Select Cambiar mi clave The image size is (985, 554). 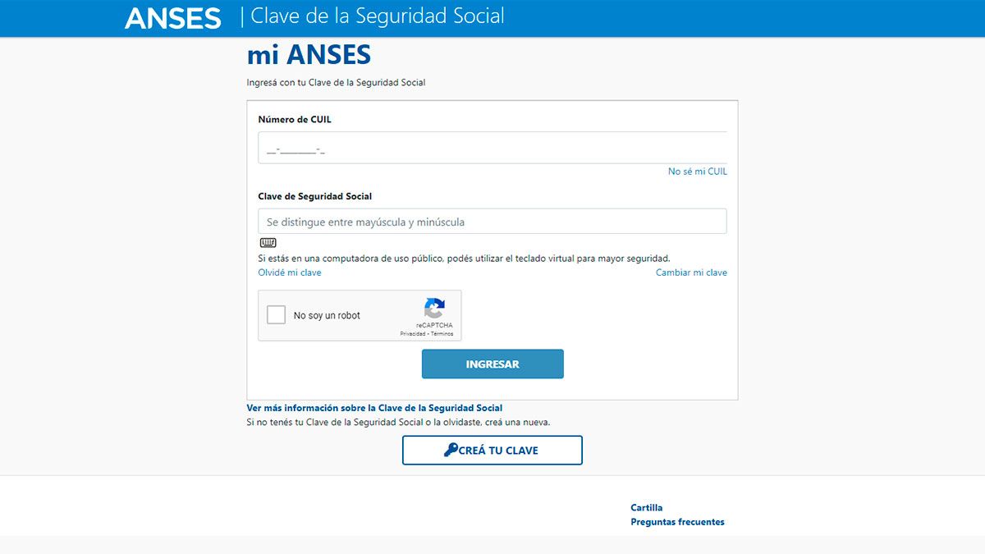(x=691, y=272)
